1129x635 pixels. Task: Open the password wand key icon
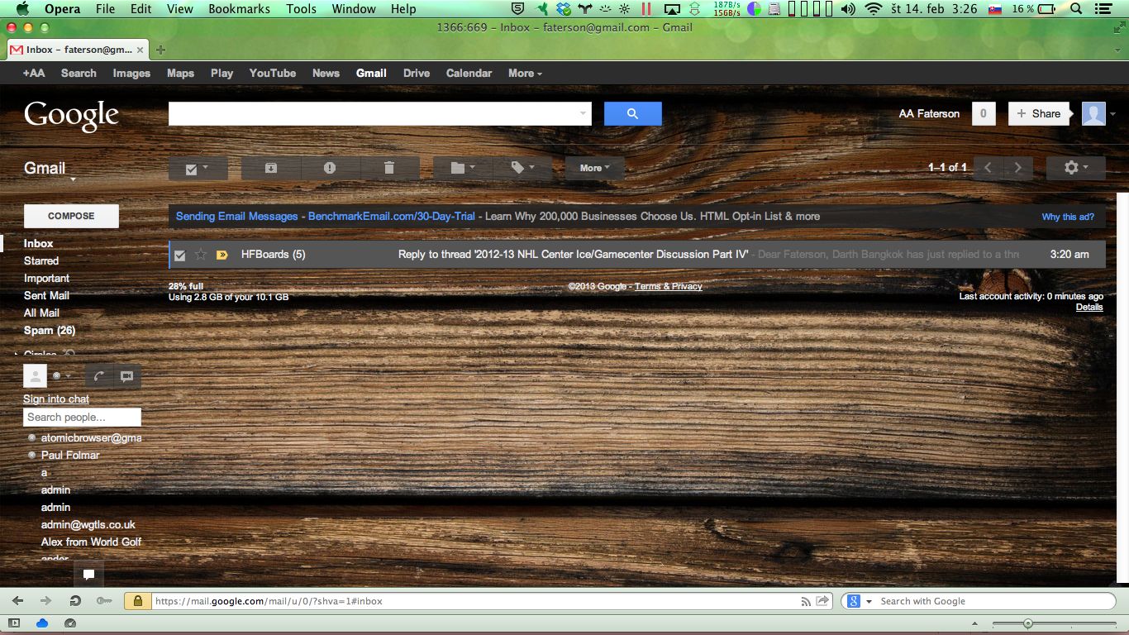pos(103,601)
